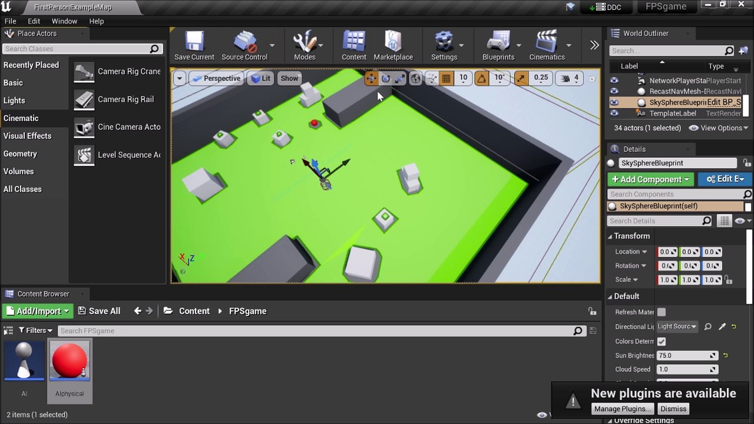This screenshot has width=754, height=424.
Task: Toggle grid snapping in the viewport
Action: pos(447,78)
